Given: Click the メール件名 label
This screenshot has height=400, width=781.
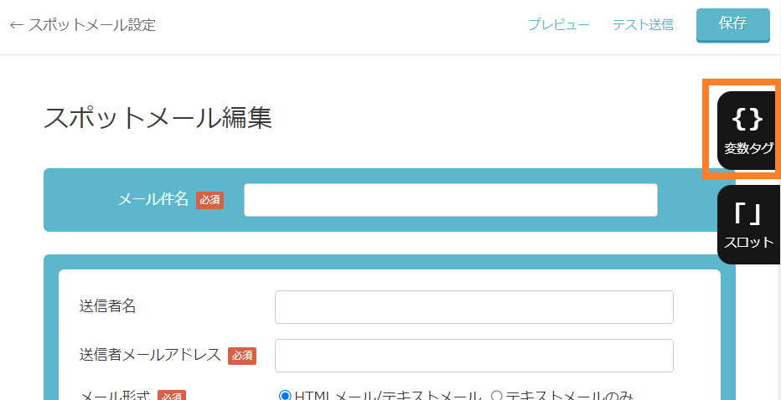Looking at the screenshot, I should 153,200.
